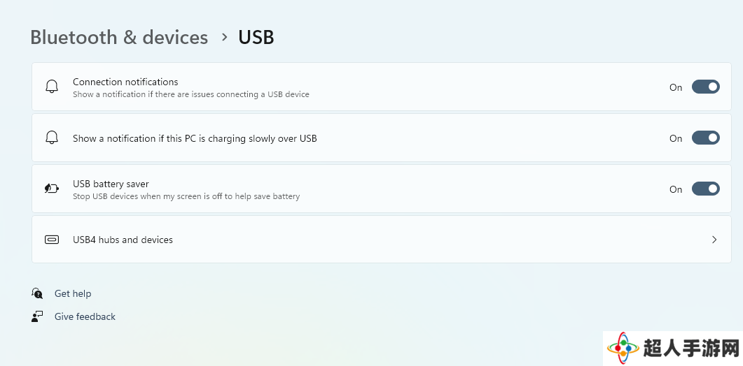
Task: Open the USB4 hubs and devices row
Action: tap(382, 240)
